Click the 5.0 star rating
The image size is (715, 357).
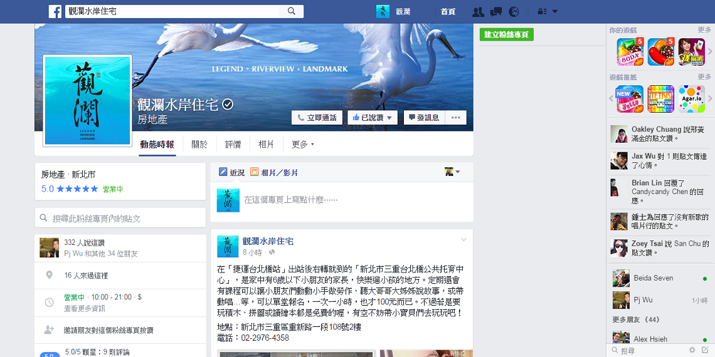70,189
